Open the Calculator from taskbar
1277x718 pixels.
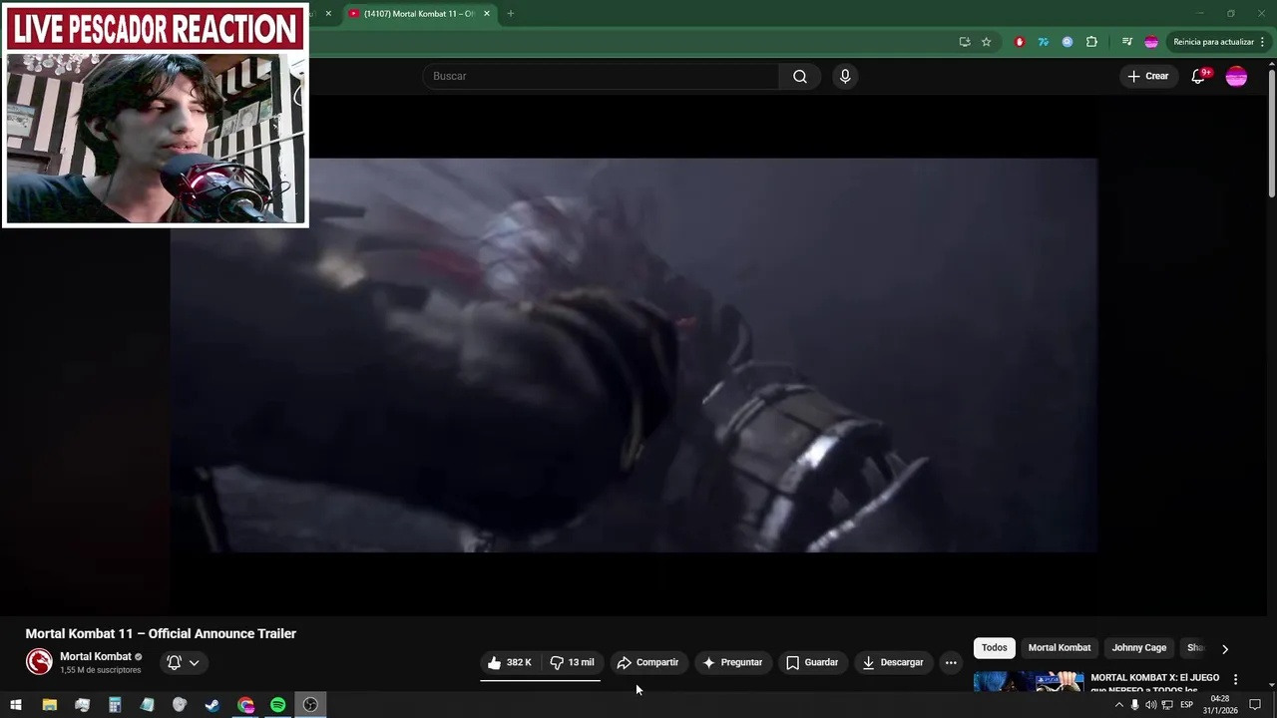click(115, 705)
